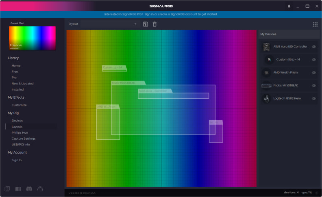The width and height of the screenshot is (322, 197).
Task: Open the help question-mark icon in sidebar footer
Action: [7, 189]
